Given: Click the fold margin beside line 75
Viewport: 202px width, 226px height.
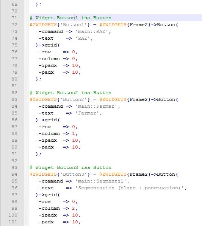Looking at the screenshot, I should coord(27,45).
